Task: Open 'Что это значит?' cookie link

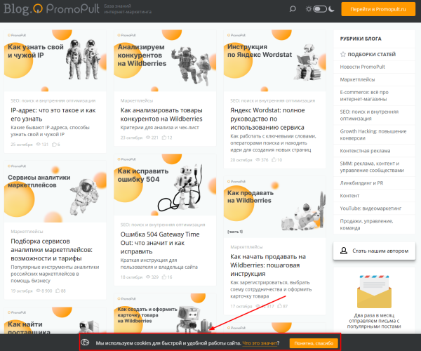Action: pos(260,343)
